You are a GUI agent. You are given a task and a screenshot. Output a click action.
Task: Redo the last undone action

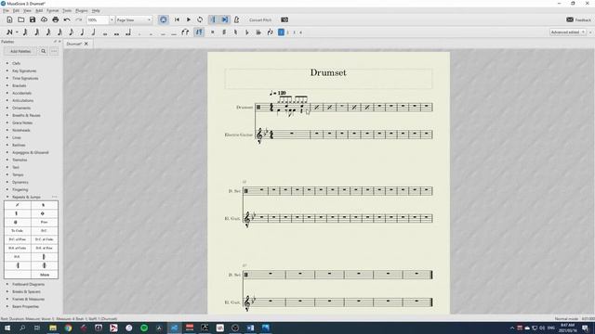[78, 19]
